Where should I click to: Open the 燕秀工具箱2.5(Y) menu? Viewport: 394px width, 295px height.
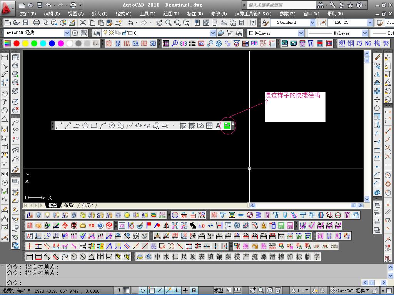click(253, 14)
